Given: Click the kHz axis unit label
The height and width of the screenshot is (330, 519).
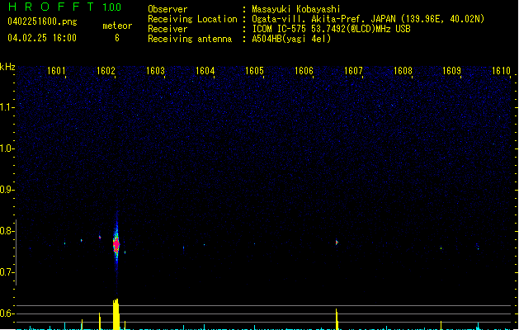Looking at the screenshot, I should pos(7,67).
